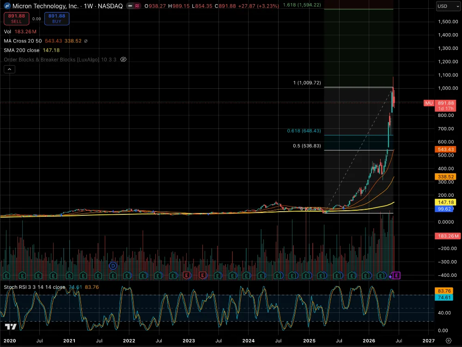Click the grey dash market status icon
Image resolution: width=462 pixels, height=347 pixels.
[130, 6]
